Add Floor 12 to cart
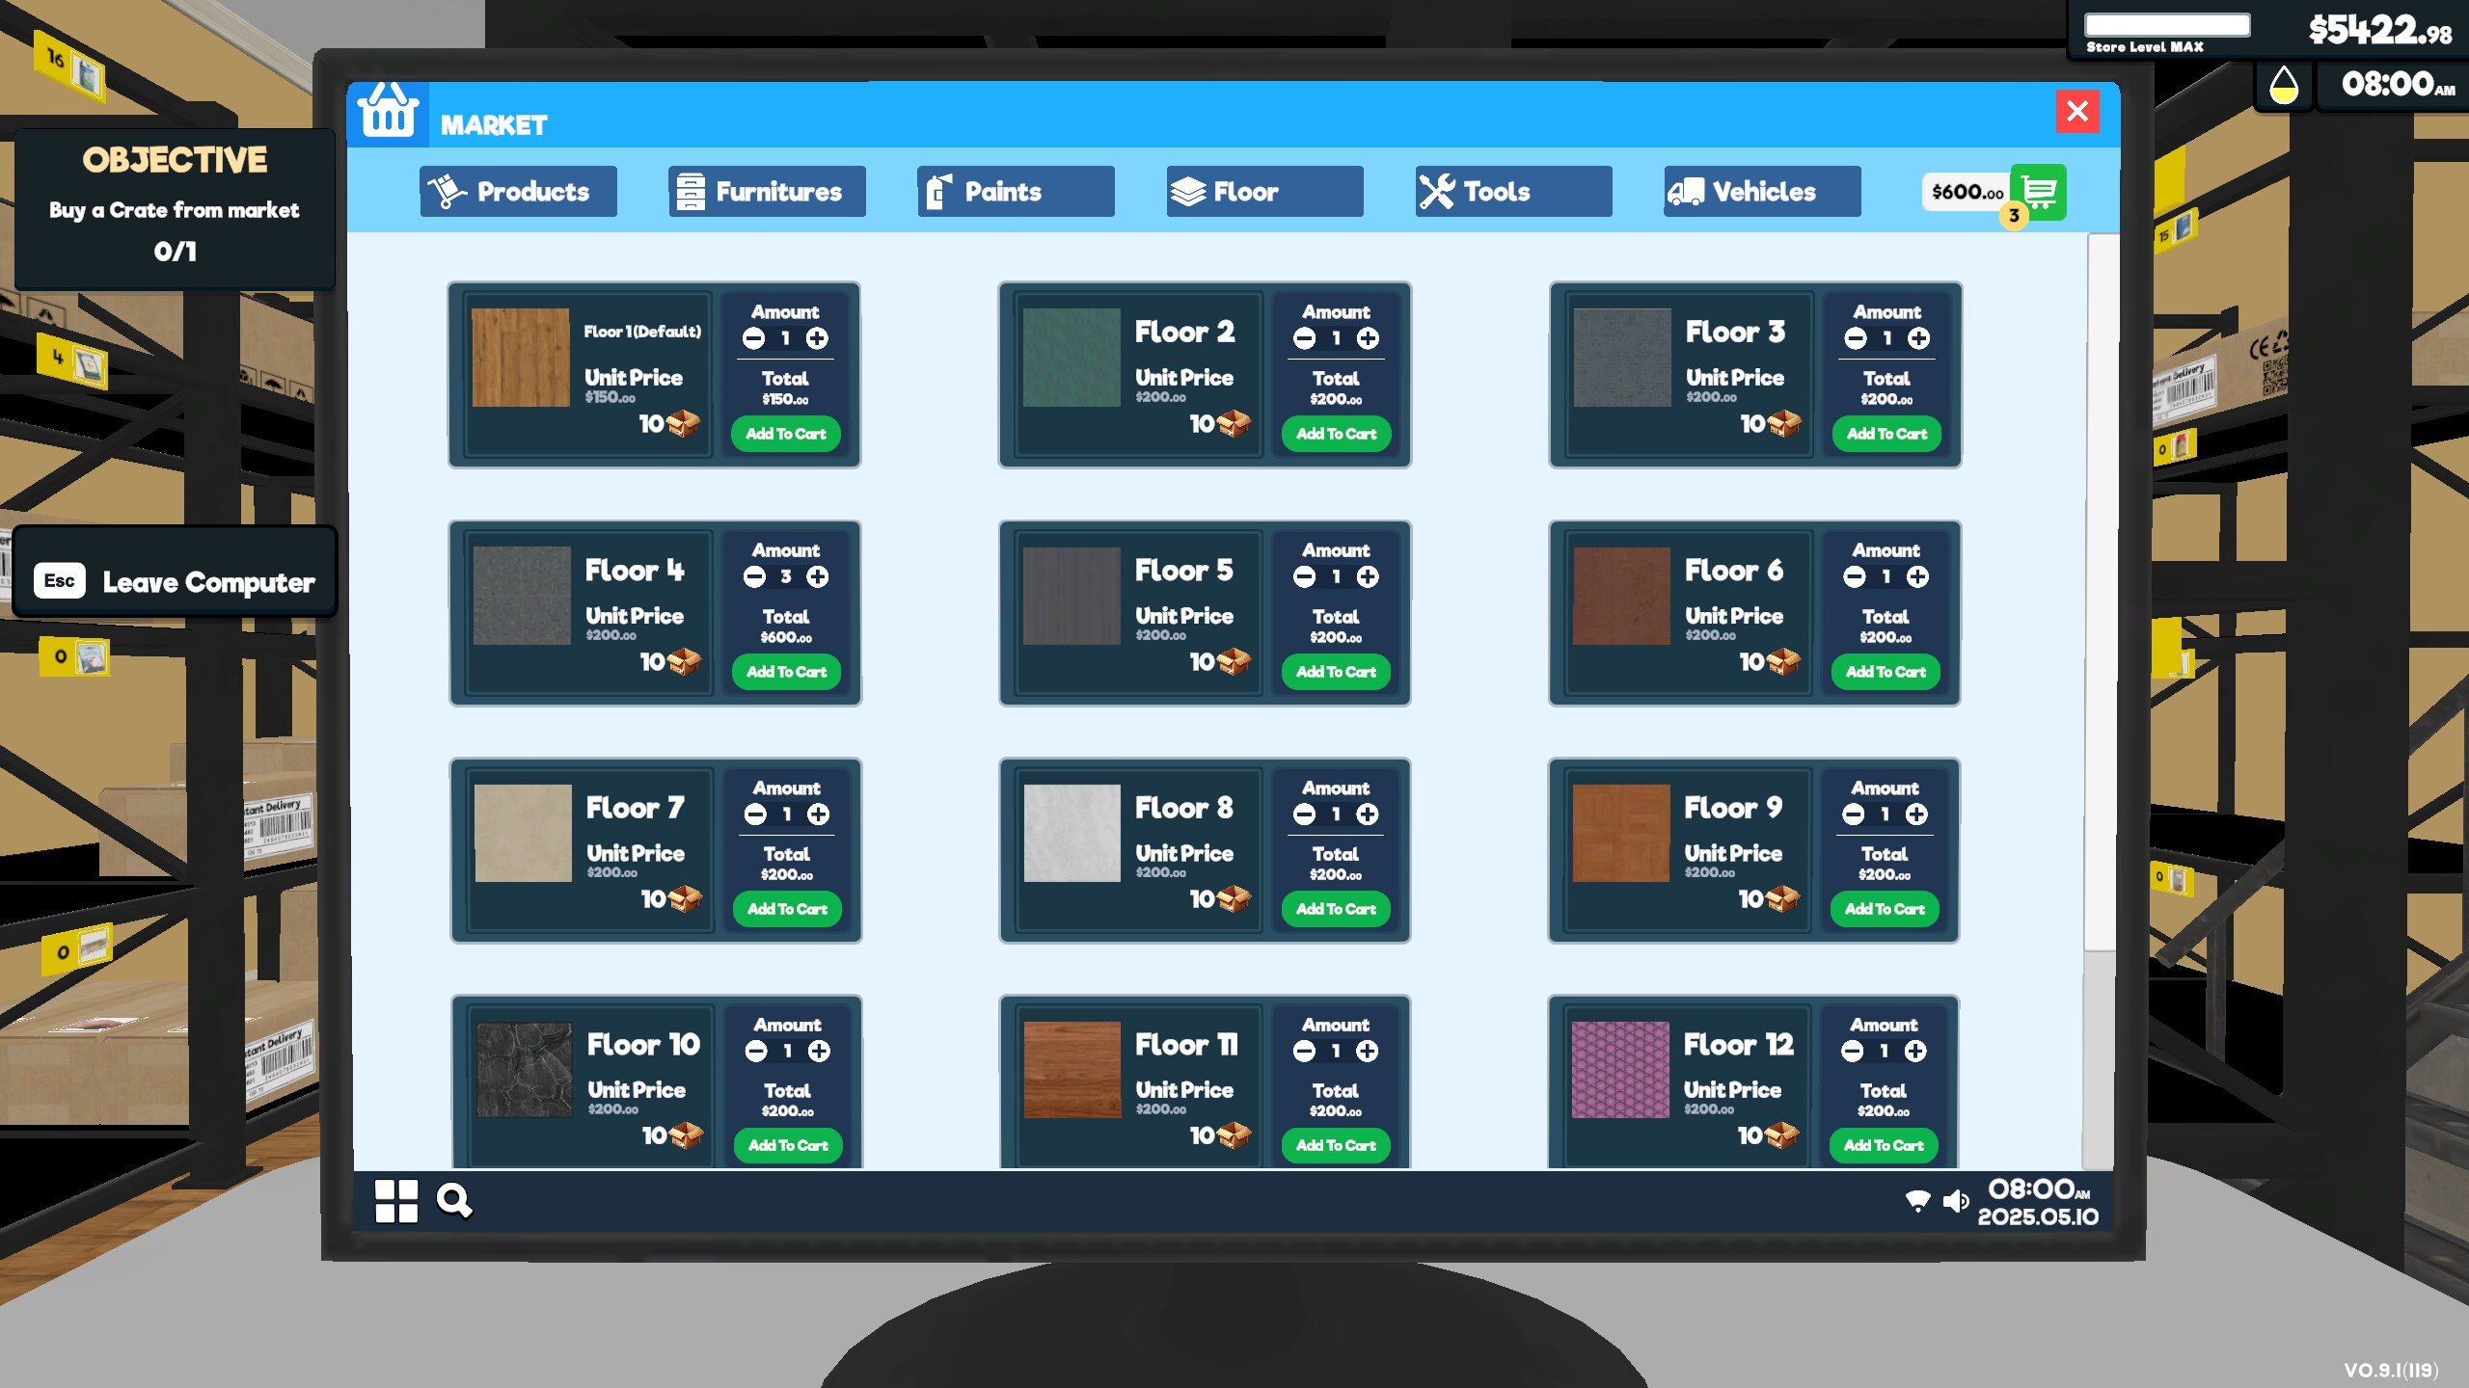This screenshot has width=2469, height=1388. pos(1885,1145)
